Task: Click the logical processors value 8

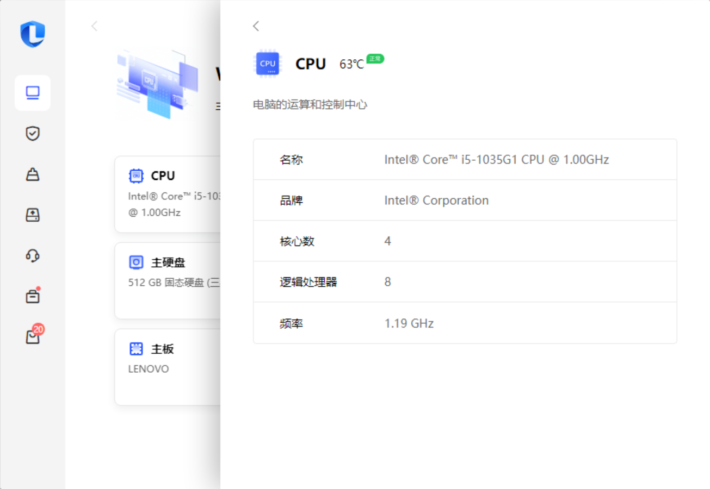Action: [x=387, y=282]
